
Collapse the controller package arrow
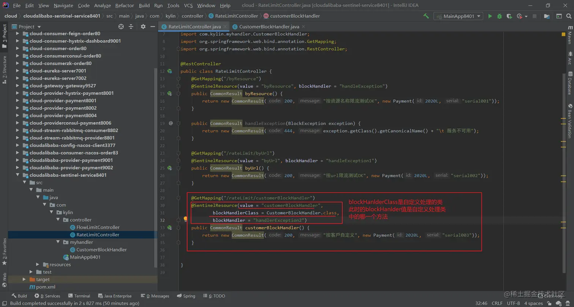pyautogui.click(x=58, y=220)
